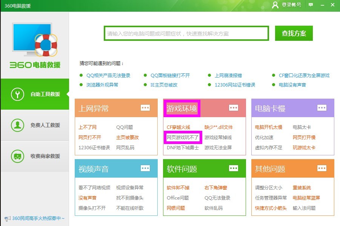Viewport: 340px width, 226px height.
Task: Select Office问题 fix
Action: pyautogui.click(x=178, y=198)
